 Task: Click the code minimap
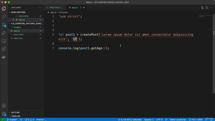click(x=205, y=16)
